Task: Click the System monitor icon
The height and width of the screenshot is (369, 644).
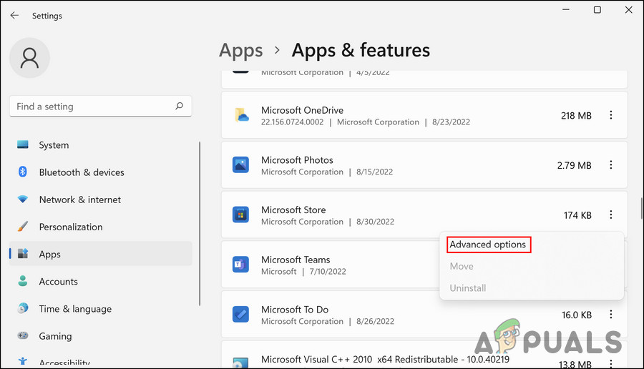Action: pos(23,144)
